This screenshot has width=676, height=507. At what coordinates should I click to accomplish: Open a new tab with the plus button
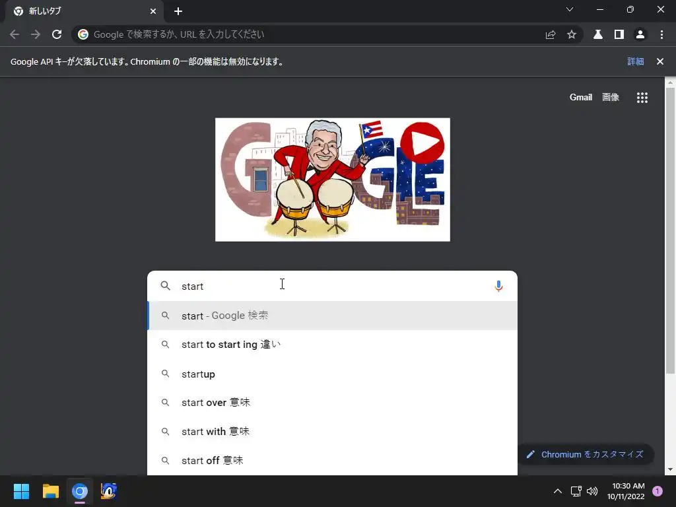[x=178, y=11]
